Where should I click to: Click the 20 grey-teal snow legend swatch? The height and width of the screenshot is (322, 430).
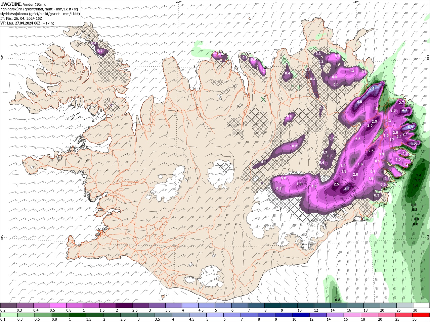pyautogui.click(x=388, y=306)
